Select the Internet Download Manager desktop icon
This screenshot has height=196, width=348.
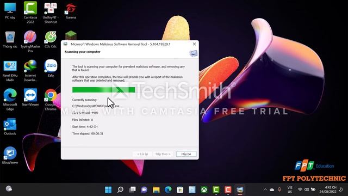tap(30, 71)
